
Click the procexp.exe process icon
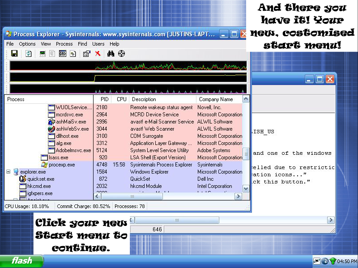click(x=44, y=165)
